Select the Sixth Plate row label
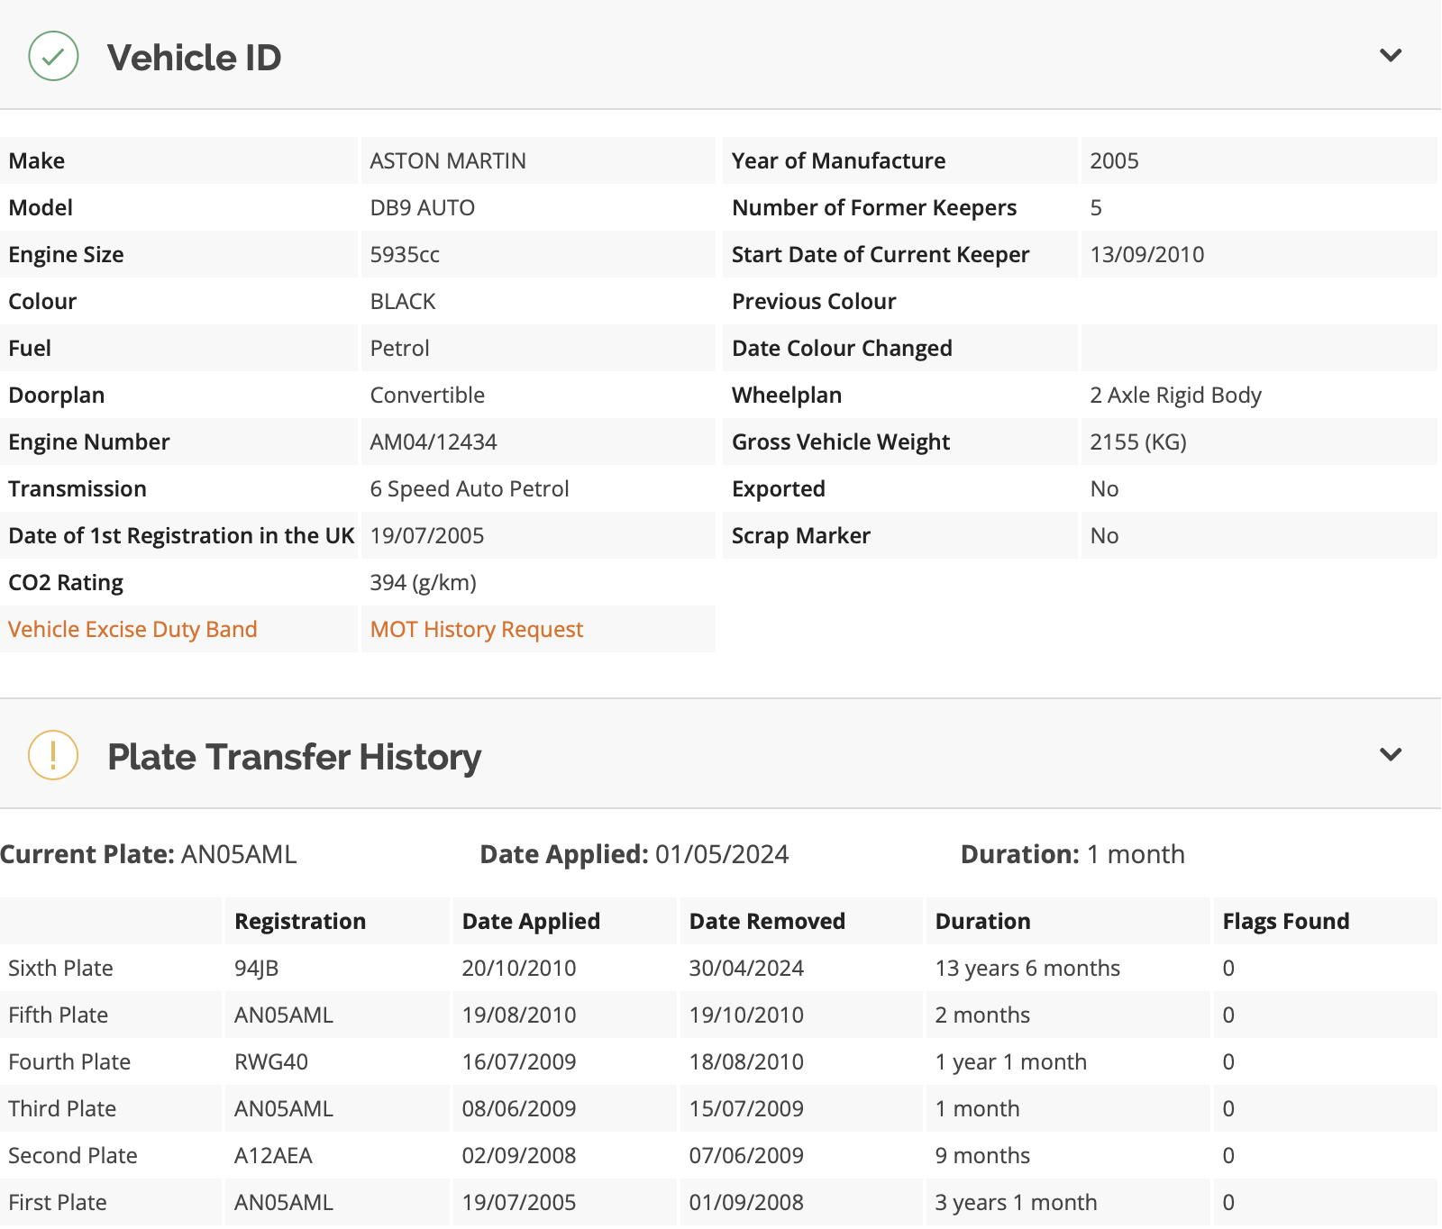Image resolution: width=1442 pixels, height=1229 pixels. (60, 968)
